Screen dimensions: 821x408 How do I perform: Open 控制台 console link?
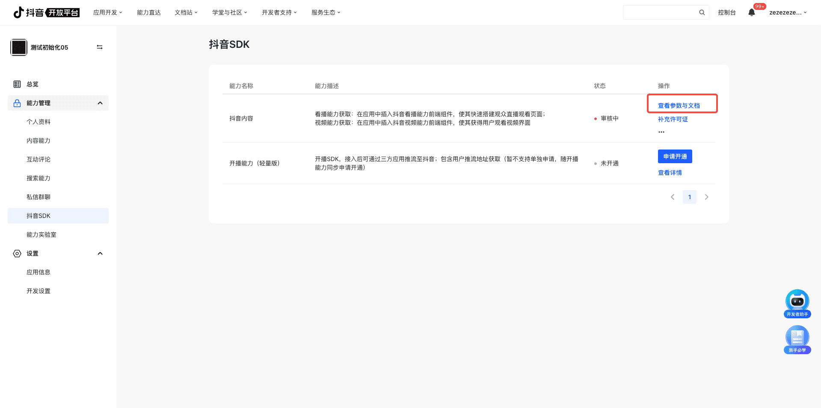pos(727,12)
